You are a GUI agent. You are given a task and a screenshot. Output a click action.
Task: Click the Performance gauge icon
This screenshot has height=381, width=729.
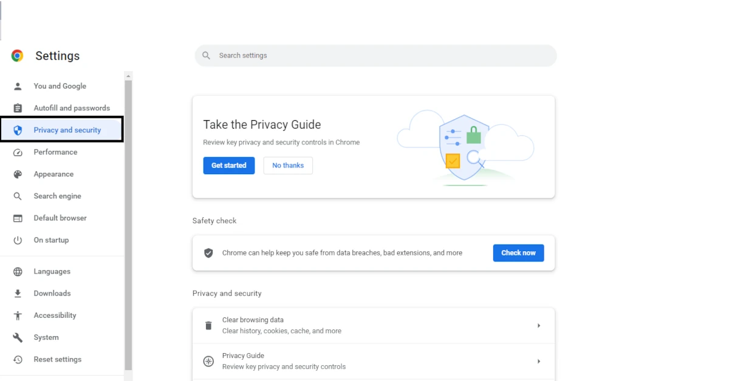(x=18, y=152)
